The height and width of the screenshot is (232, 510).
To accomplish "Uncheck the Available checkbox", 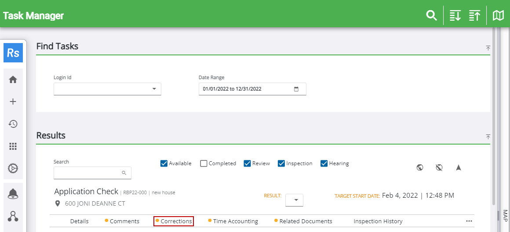I will pyautogui.click(x=164, y=163).
